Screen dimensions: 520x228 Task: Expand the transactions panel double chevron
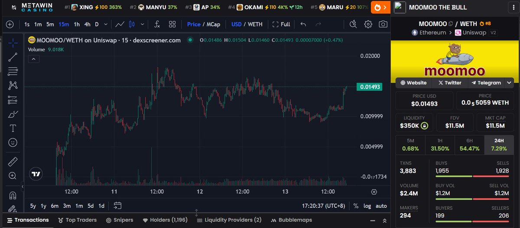click(384, 221)
